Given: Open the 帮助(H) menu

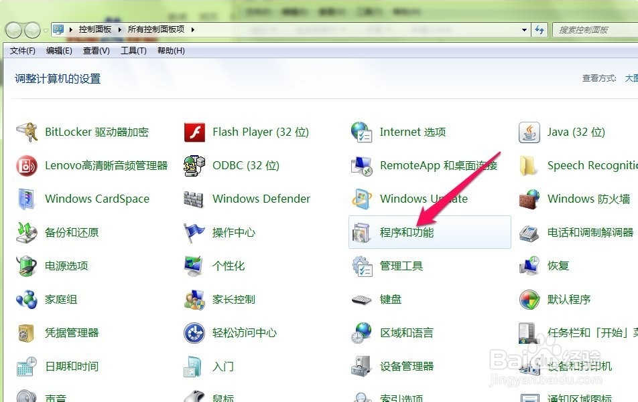Looking at the screenshot, I should [x=171, y=51].
